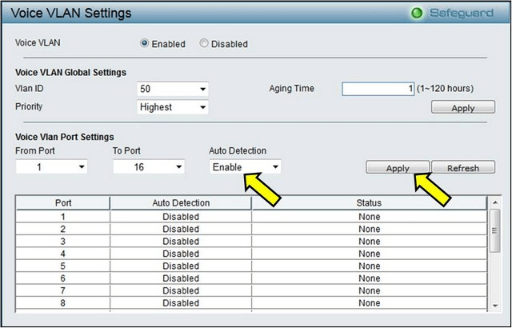
Task: Open the Priority dropdown showing Highest
Action: tap(173, 107)
